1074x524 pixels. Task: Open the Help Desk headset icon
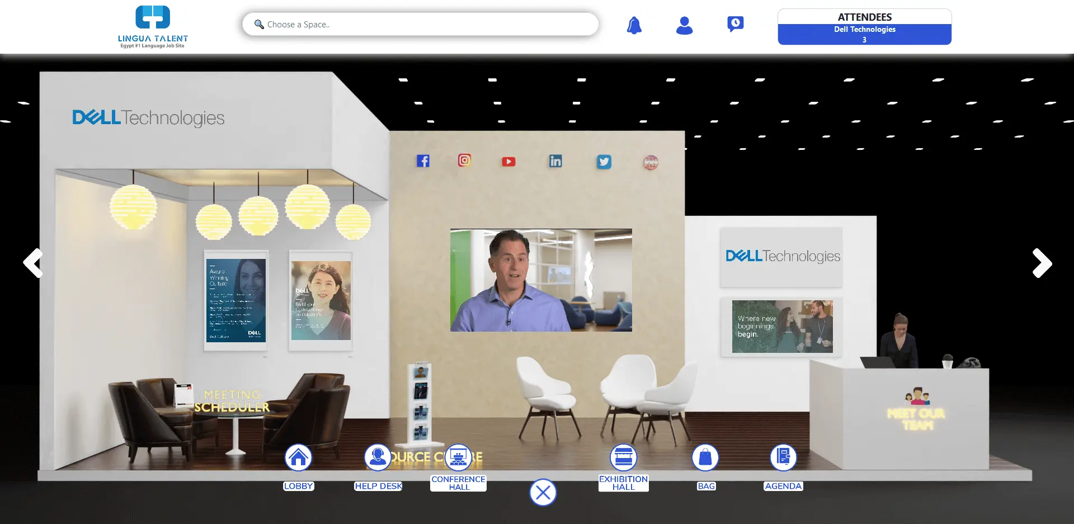pos(378,457)
